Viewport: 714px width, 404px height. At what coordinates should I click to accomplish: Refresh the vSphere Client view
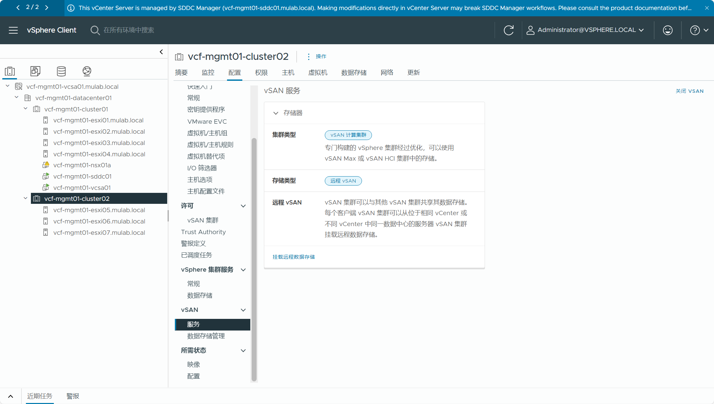click(x=509, y=30)
